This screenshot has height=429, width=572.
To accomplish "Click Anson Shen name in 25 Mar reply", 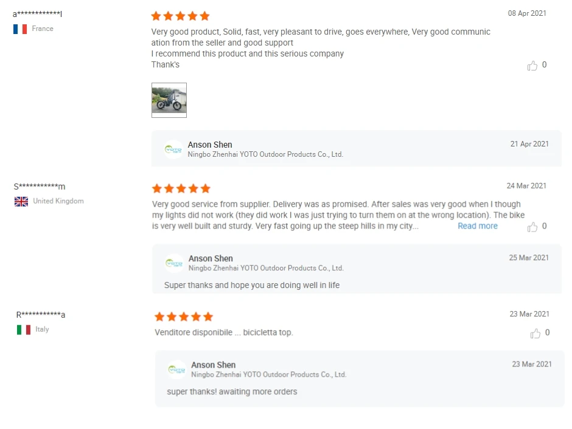I will pyautogui.click(x=211, y=258).
